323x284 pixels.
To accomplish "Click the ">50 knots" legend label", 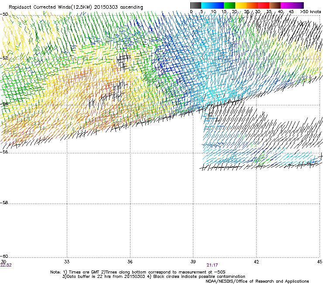I will 310,12.
